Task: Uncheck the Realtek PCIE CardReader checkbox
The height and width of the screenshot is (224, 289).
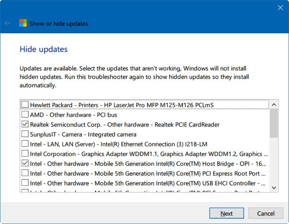Action: pos(25,124)
